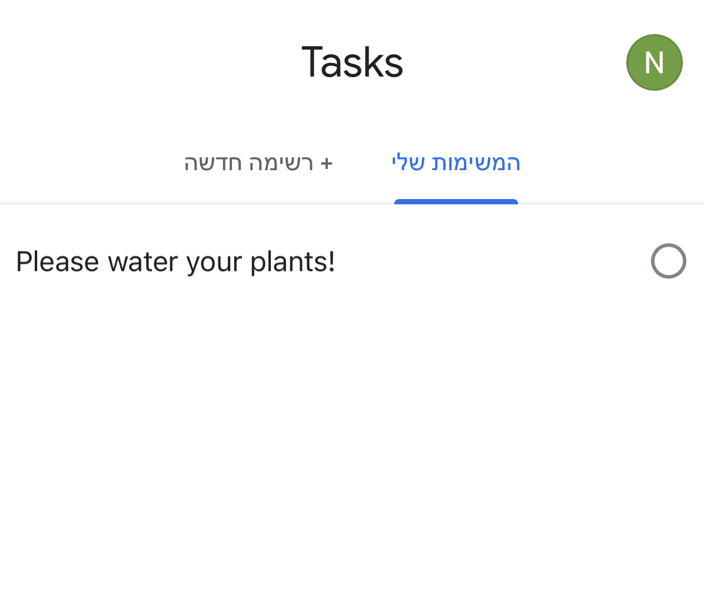Mark 'Please water your plants!' as complete
The width and height of the screenshot is (704, 603).
click(668, 261)
